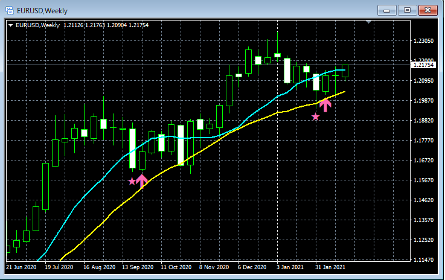The image size is (445, 280).
Task: Click the 16 Aug 2020 date label
Action: point(100,267)
